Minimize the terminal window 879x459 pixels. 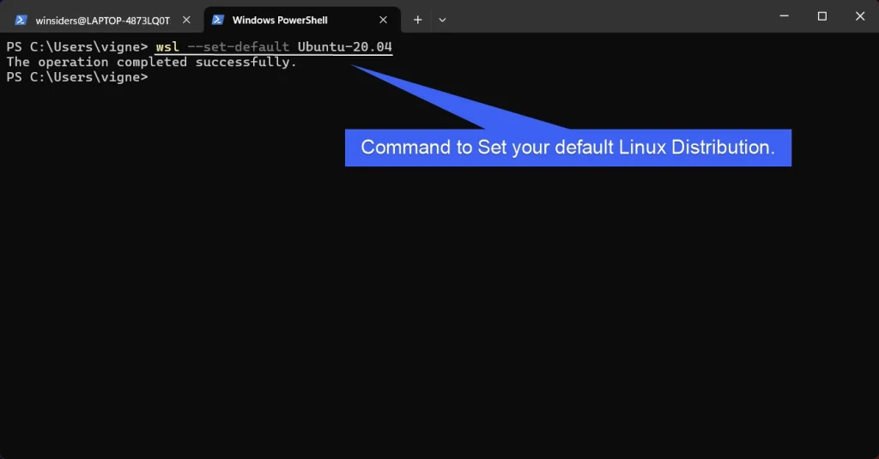785,16
